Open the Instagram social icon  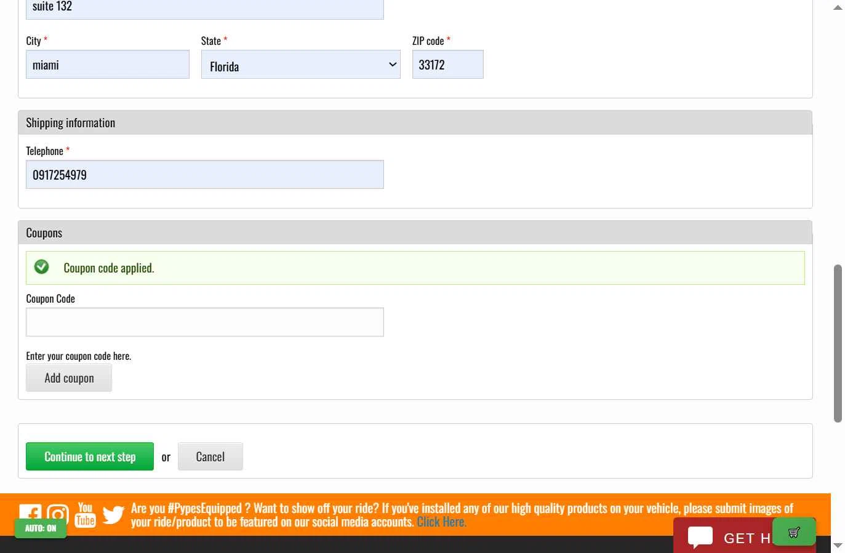point(58,512)
